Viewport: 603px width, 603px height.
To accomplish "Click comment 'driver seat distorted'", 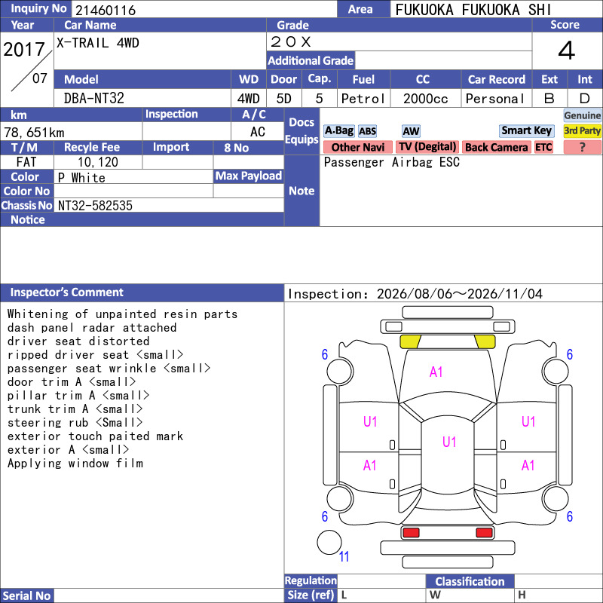I will coord(78,341).
